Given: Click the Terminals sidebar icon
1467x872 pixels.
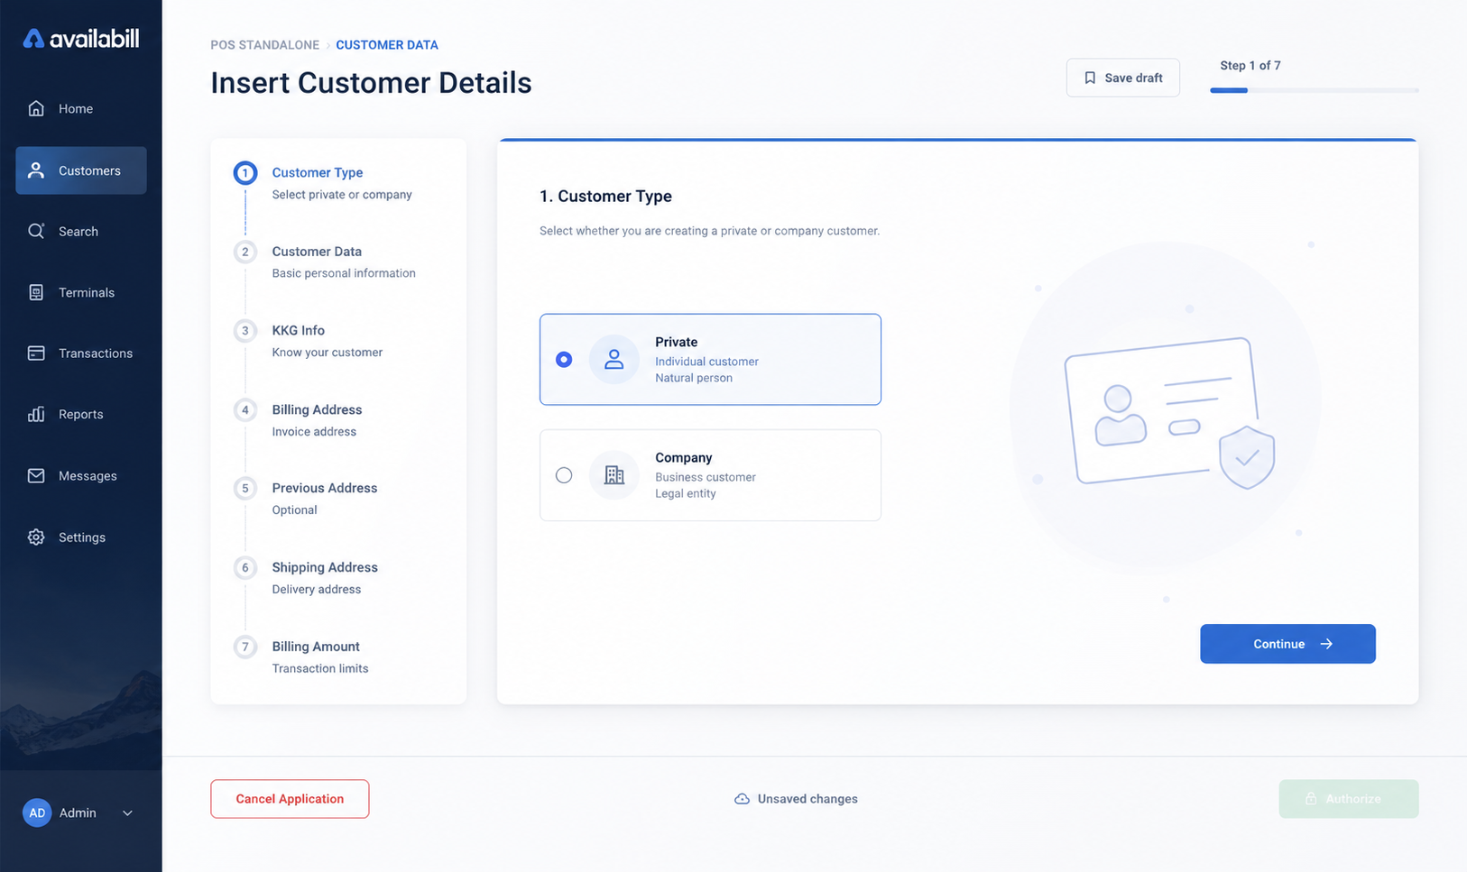Looking at the screenshot, I should [36, 292].
